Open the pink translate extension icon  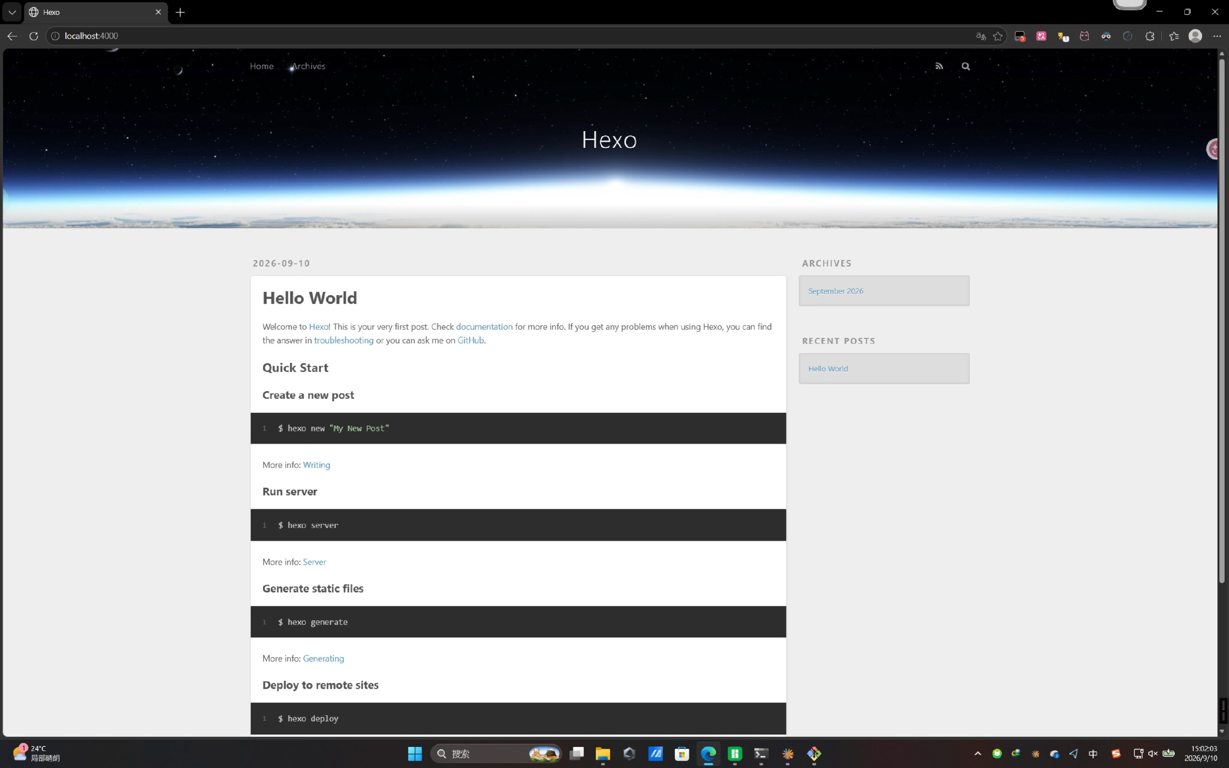(x=1041, y=36)
